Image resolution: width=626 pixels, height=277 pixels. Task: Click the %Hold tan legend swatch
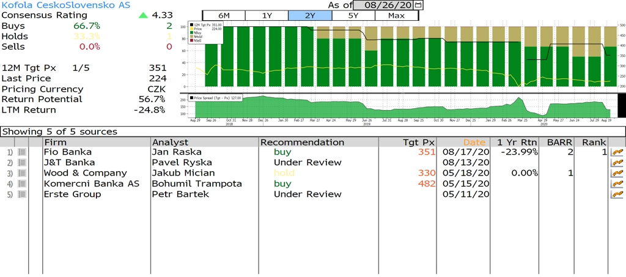[191, 37]
